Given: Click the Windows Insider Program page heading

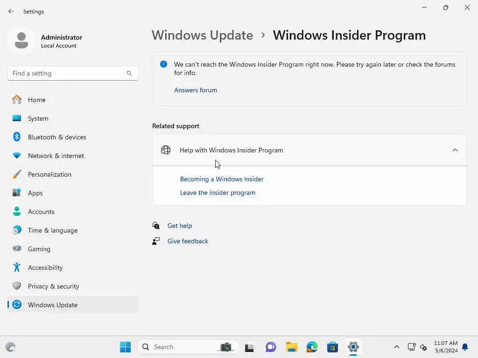Looking at the screenshot, I should coord(349,35).
